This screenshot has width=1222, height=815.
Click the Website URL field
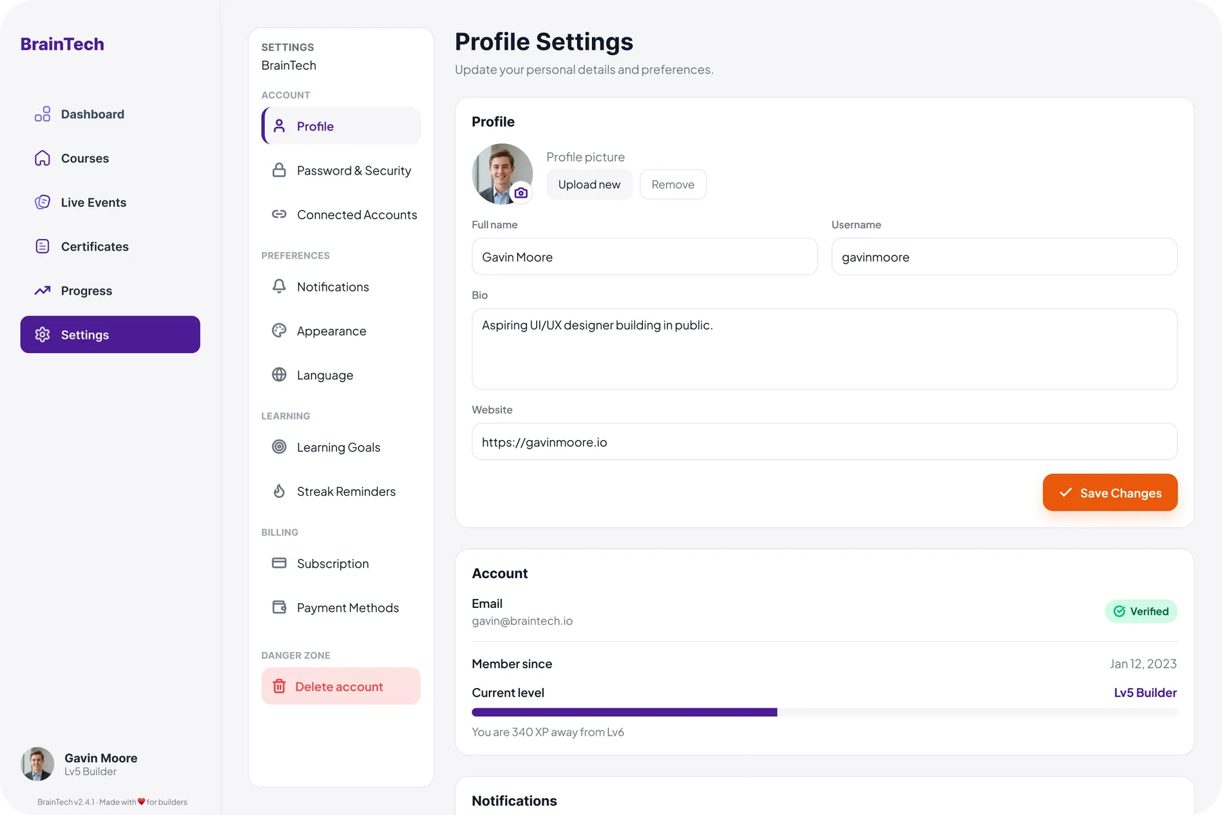(x=824, y=442)
